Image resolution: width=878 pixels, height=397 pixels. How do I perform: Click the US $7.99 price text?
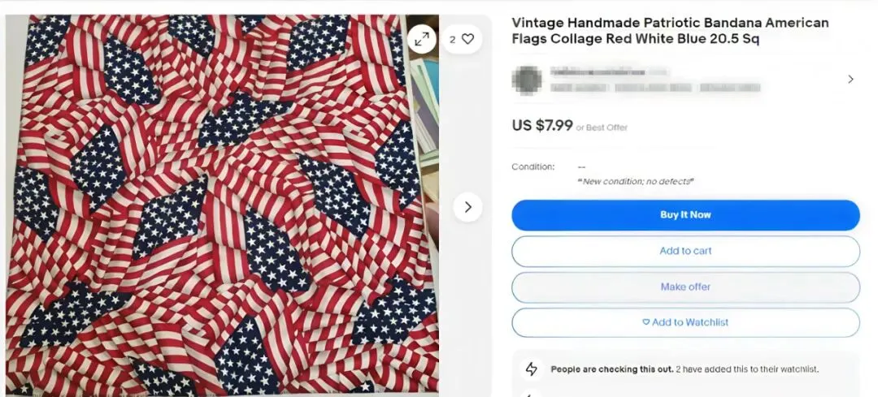tap(542, 125)
